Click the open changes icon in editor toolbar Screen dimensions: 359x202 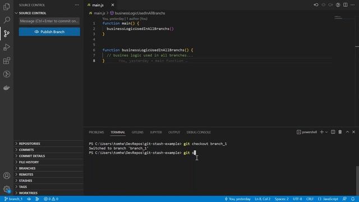click(316, 5)
